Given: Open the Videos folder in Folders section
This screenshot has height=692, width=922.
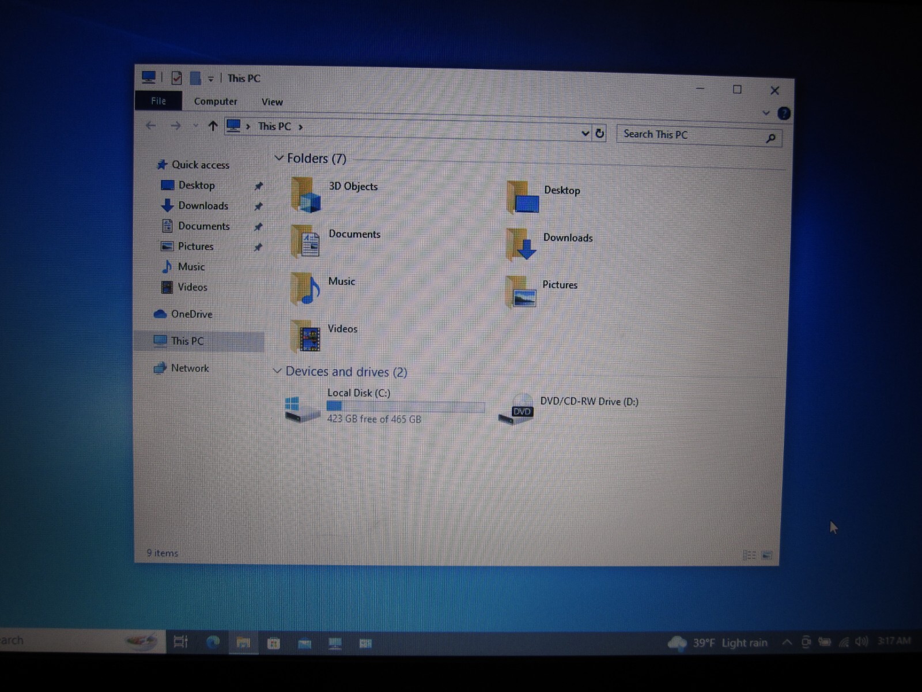Looking at the screenshot, I should tap(323, 336).
